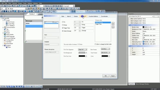Open the Tools menu

click(x=25, y=3)
